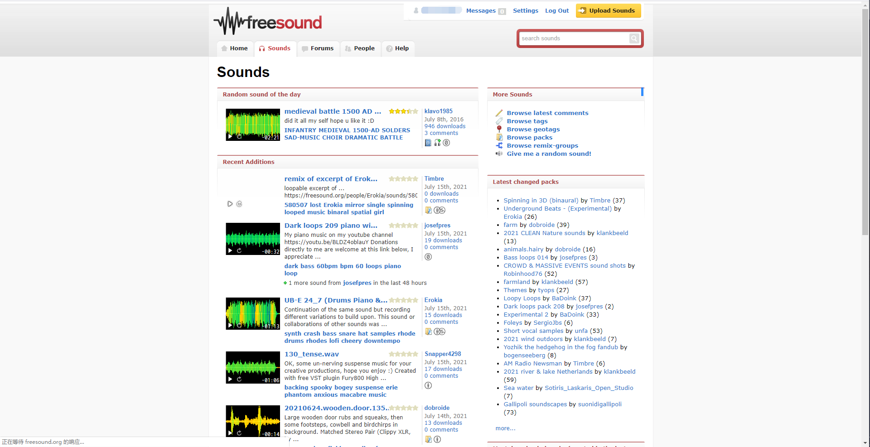Image resolution: width=870 pixels, height=447 pixels.
Task: Click the license icon under Timbre
Action: (x=440, y=210)
